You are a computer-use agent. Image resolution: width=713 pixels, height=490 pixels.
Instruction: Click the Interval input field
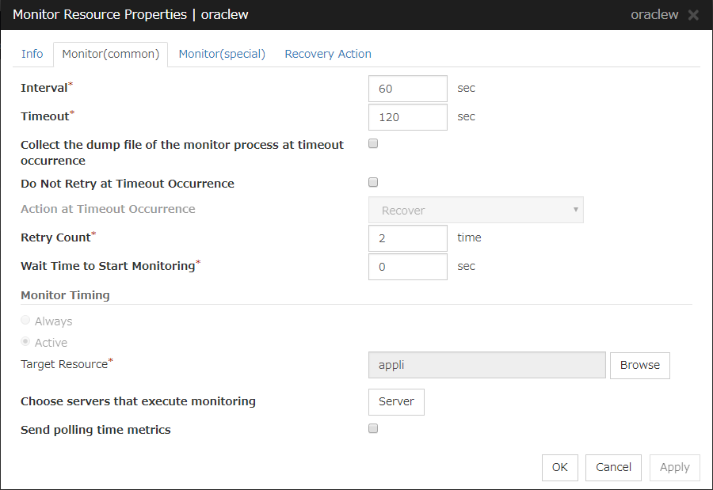click(x=408, y=89)
